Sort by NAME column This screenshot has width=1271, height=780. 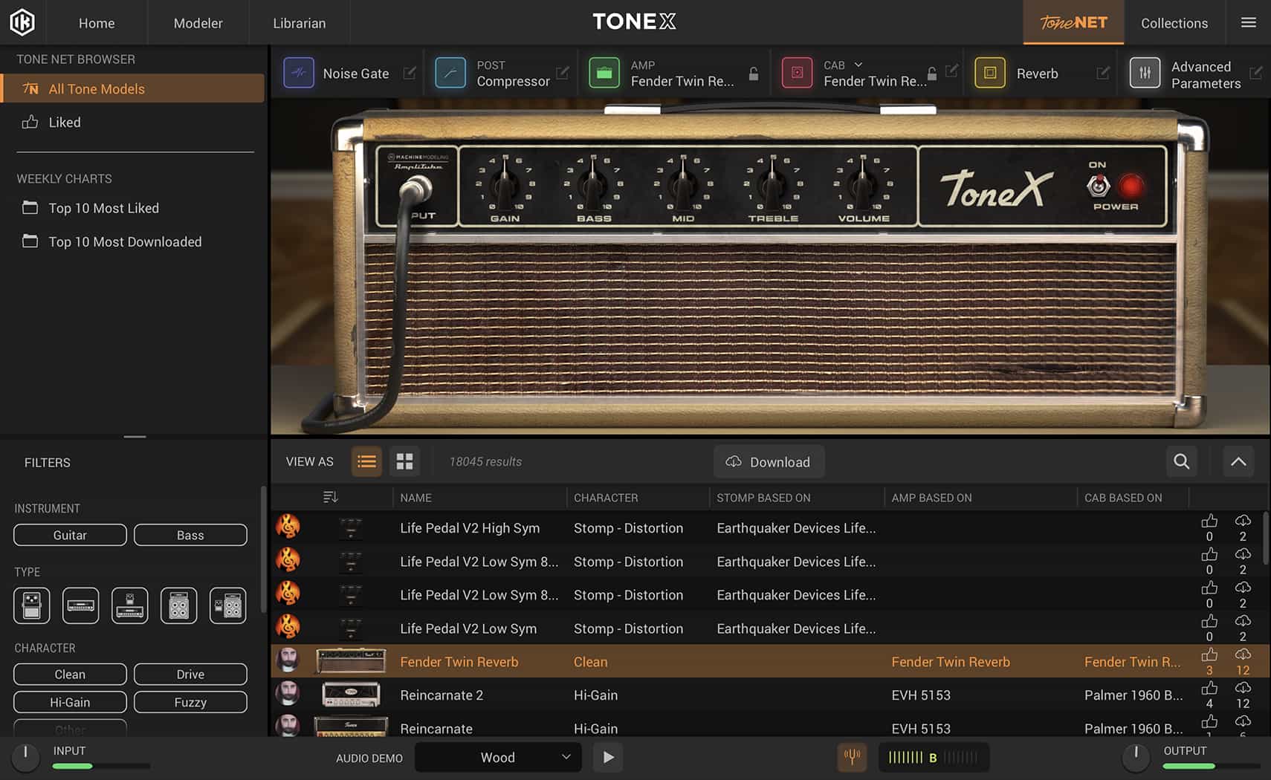click(415, 498)
